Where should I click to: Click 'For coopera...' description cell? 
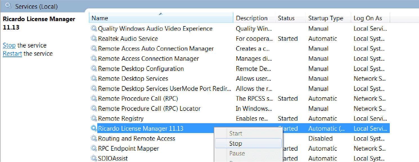[254, 39]
